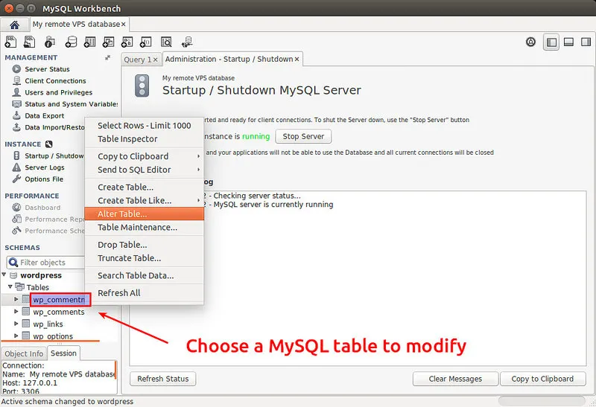Click the search table data toolbar icon
The image size is (596, 407).
point(166,42)
